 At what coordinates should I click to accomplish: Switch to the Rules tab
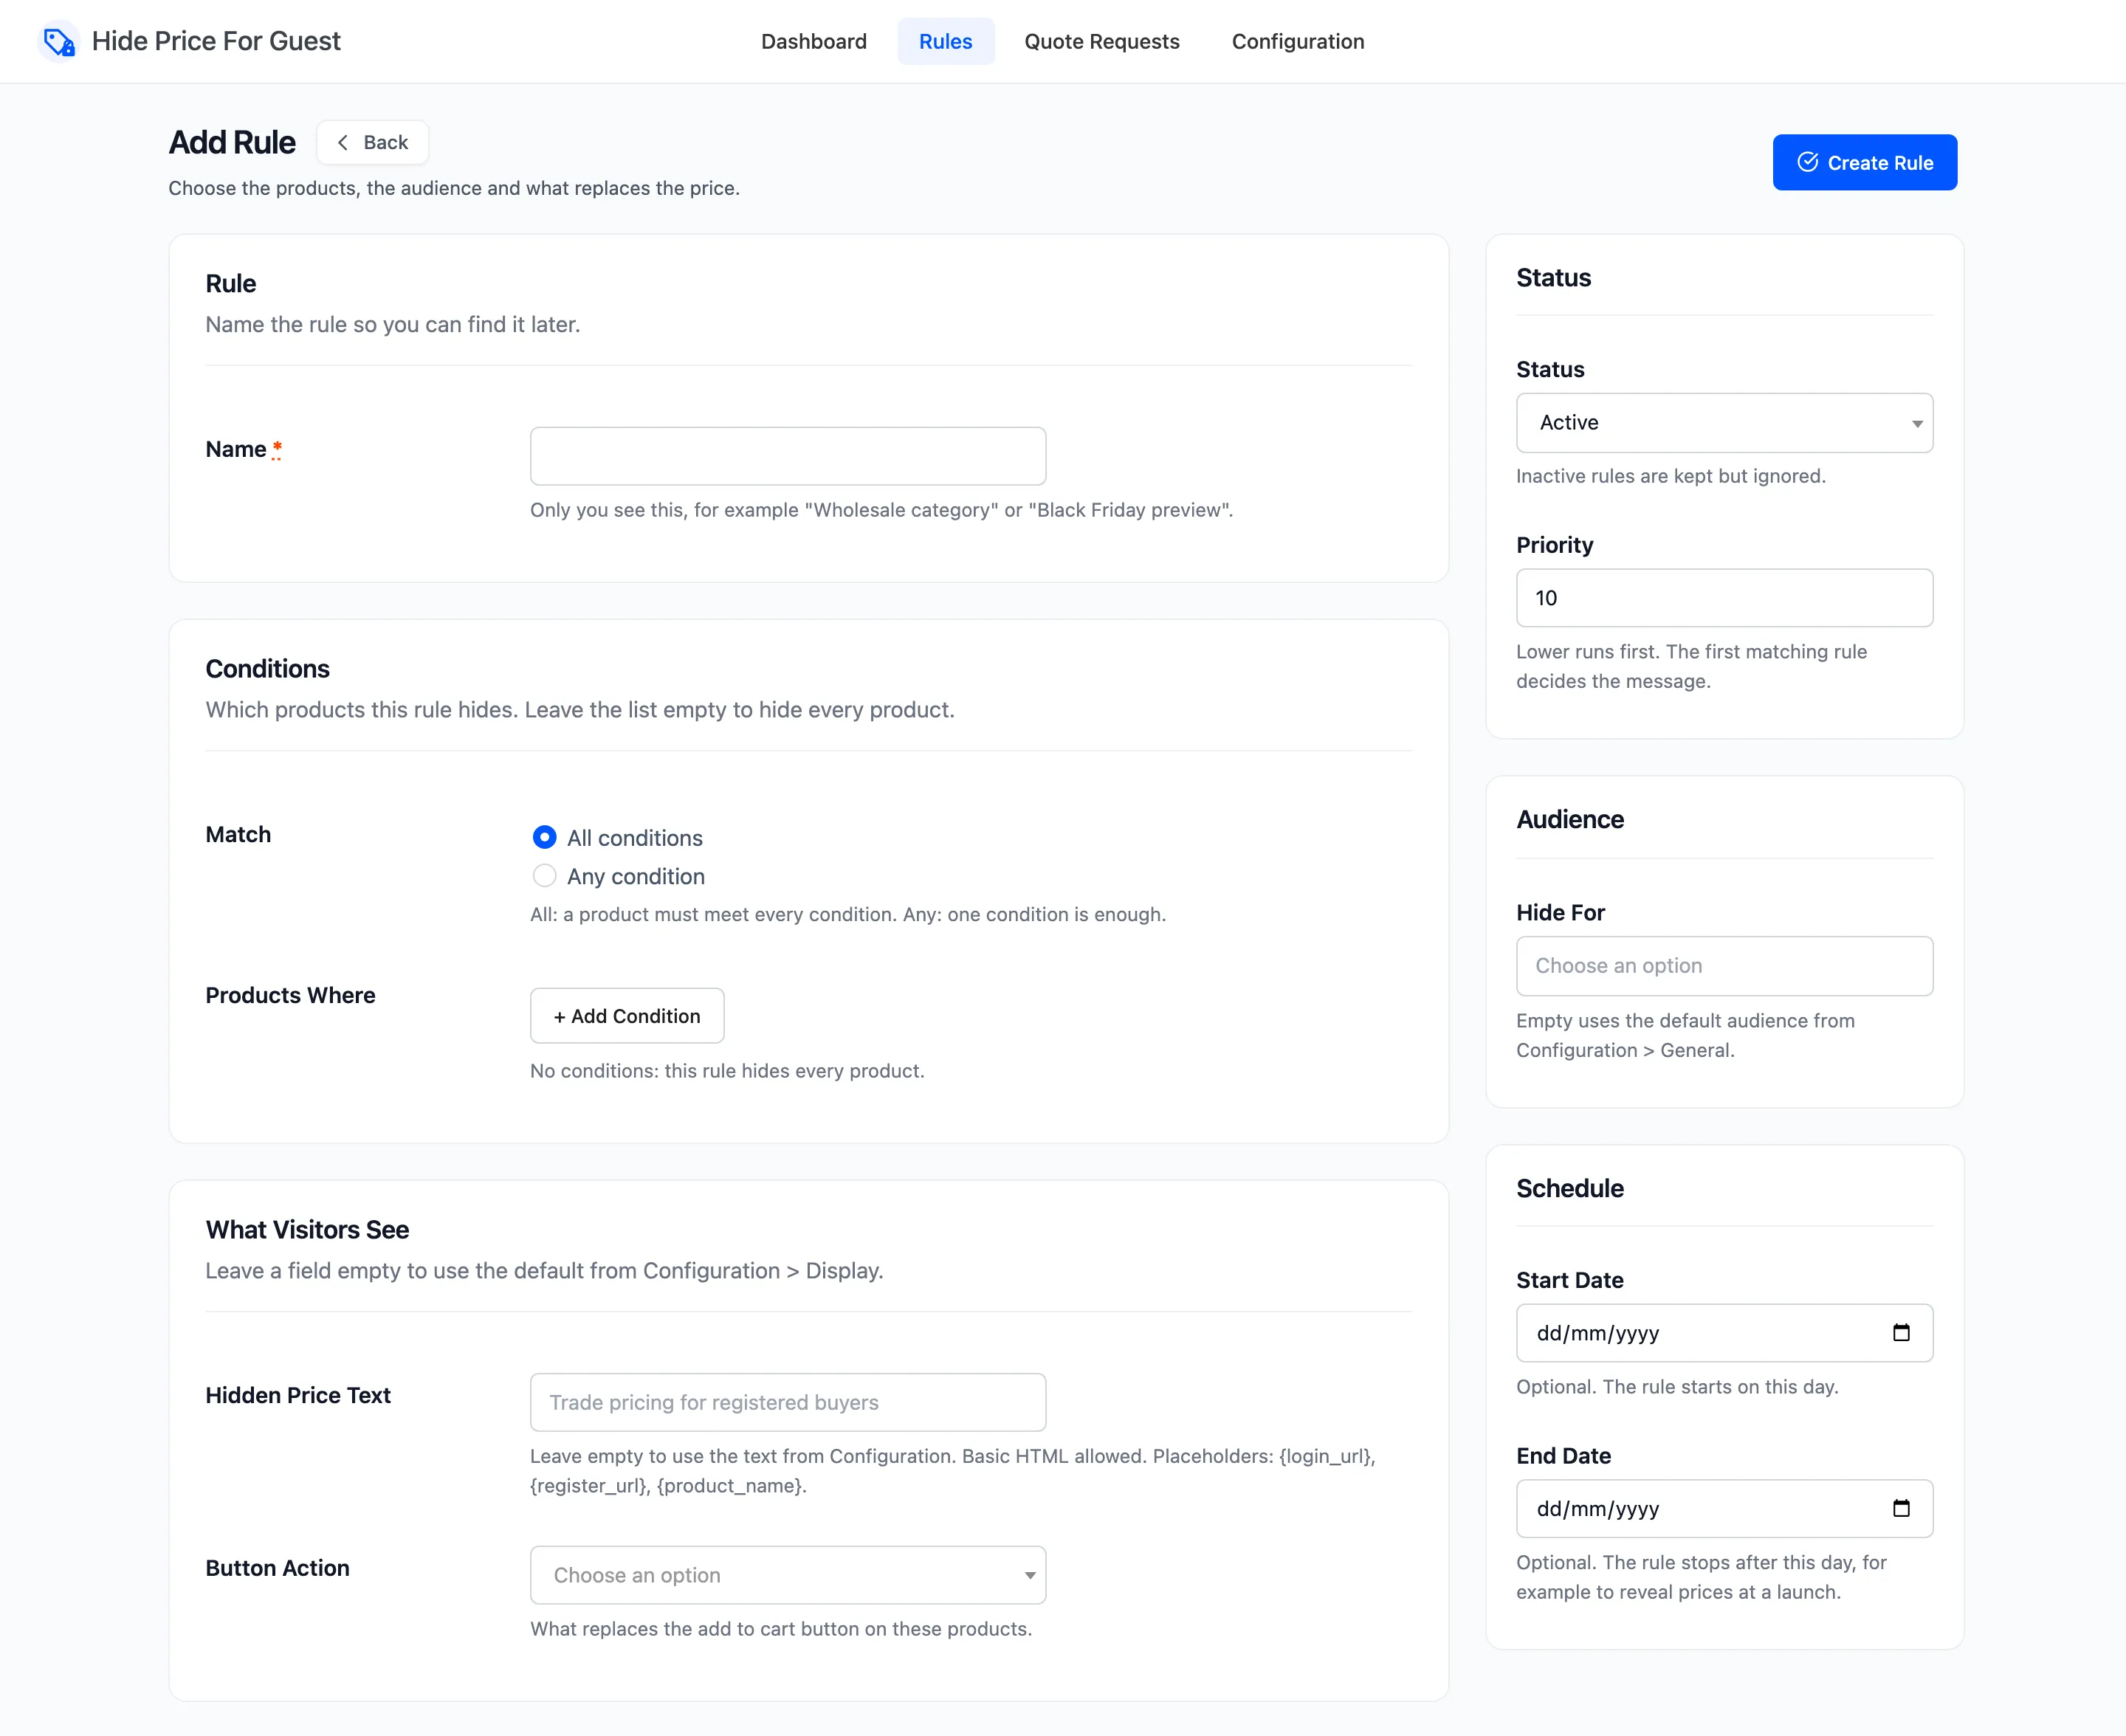(x=945, y=41)
